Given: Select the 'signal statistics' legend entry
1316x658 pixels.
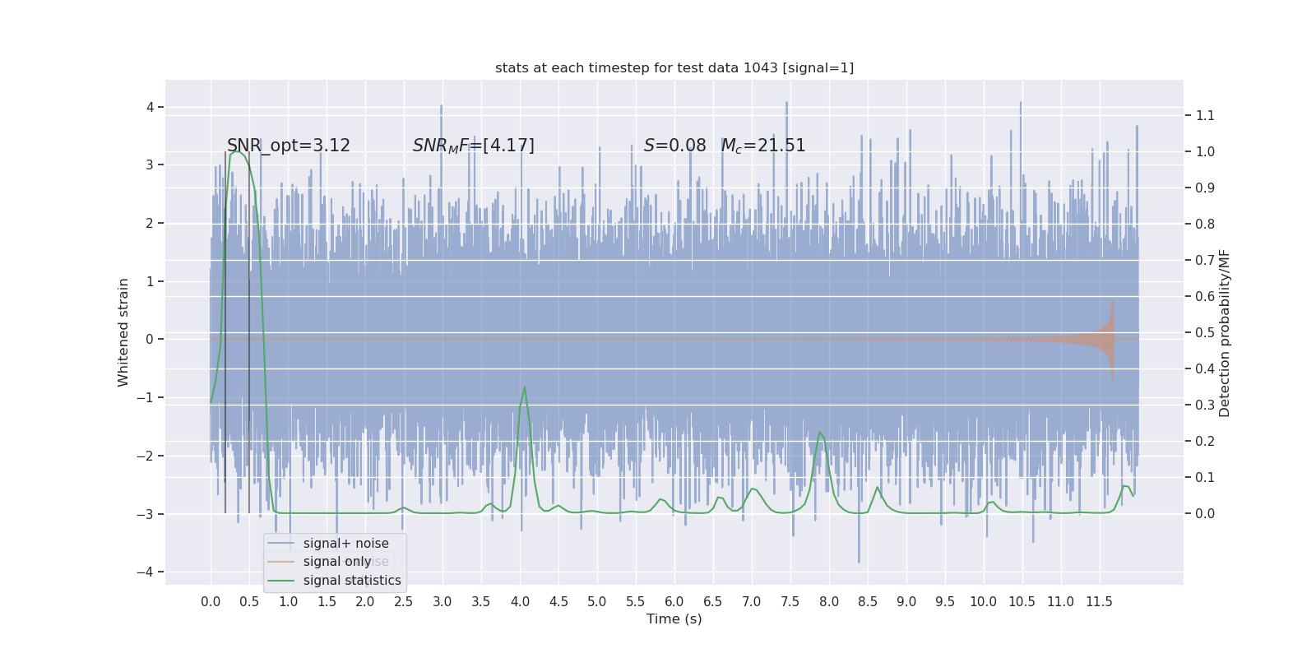Looking at the screenshot, I should click(x=352, y=581).
